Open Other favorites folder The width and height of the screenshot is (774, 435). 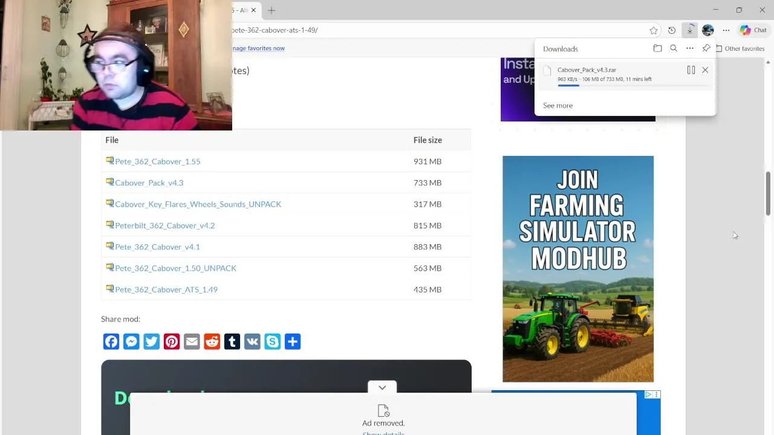click(740, 48)
